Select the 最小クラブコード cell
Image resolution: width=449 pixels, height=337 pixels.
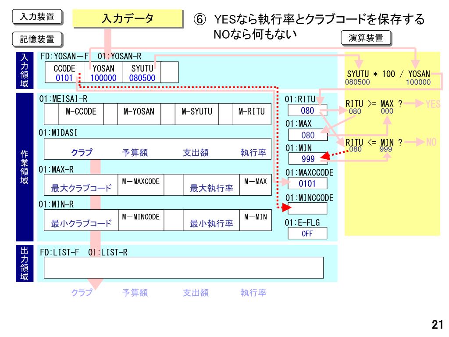click(81, 220)
